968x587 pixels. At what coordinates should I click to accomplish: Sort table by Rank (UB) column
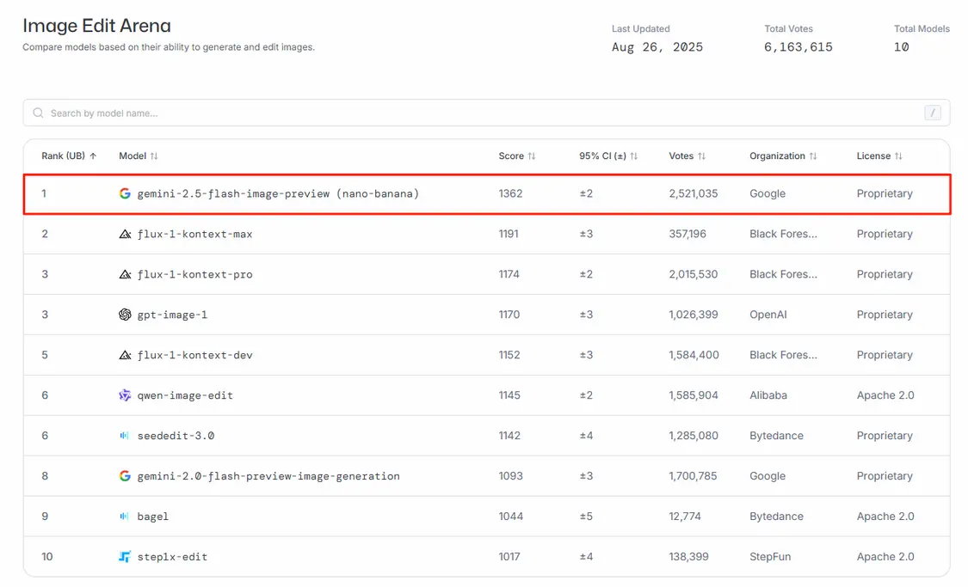(69, 156)
